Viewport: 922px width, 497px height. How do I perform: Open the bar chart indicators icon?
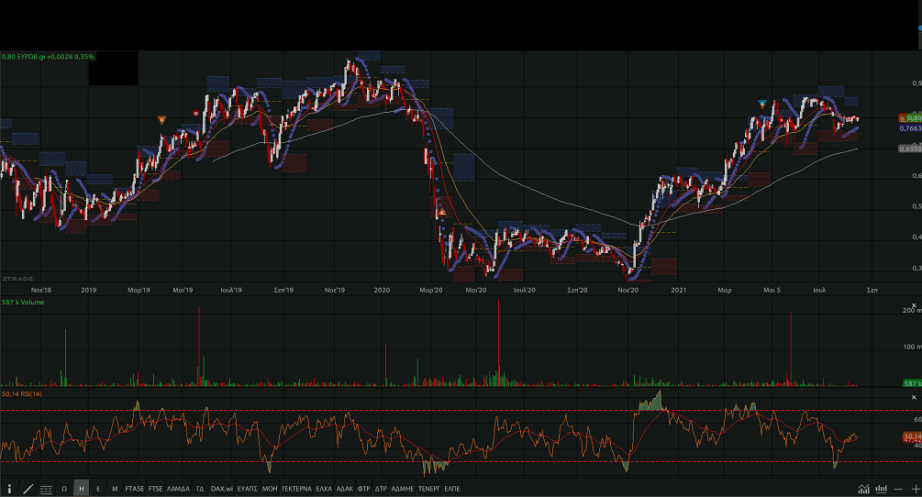coord(882,489)
